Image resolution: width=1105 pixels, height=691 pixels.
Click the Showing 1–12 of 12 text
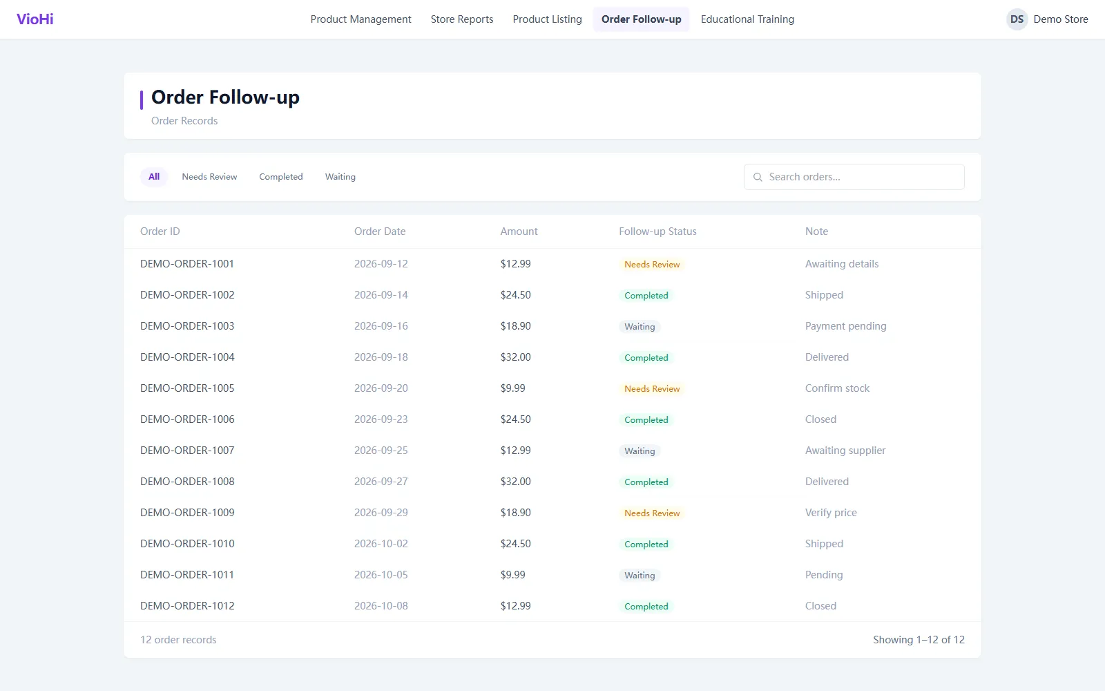coord(919,640)
